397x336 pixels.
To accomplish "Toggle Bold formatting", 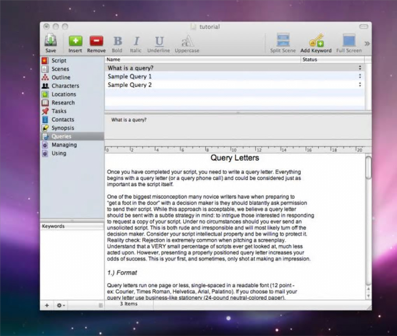I will coord(118,41).
